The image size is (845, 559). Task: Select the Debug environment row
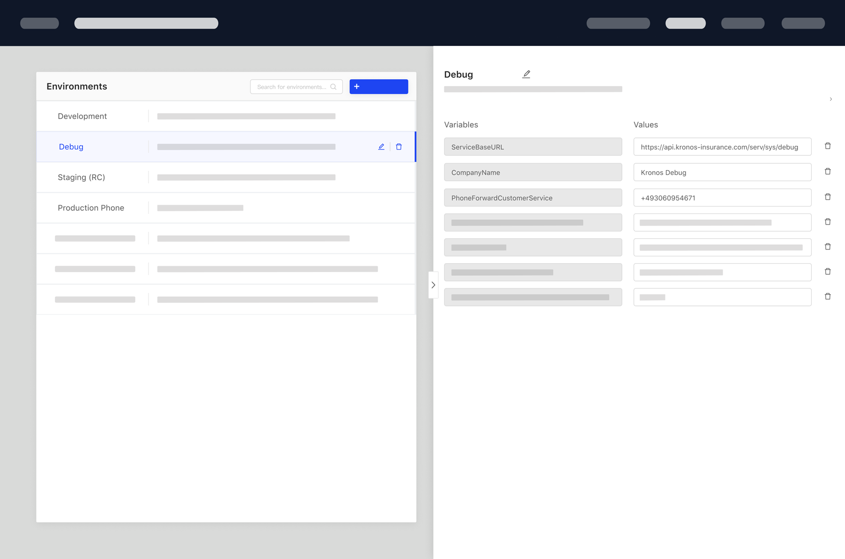coord(226,147)
